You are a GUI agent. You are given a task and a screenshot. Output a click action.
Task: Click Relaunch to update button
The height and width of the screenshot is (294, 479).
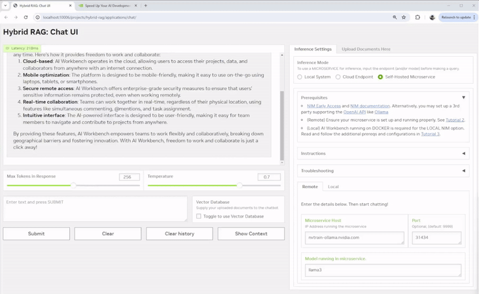click(457, 18)
